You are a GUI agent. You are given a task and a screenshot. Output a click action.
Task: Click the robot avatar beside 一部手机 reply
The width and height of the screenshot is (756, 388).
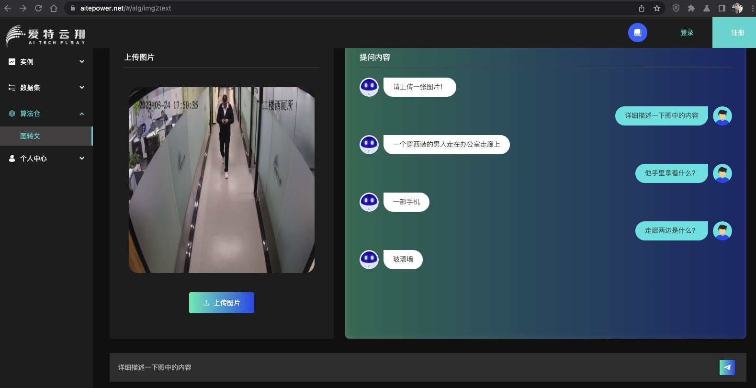(369, 202)
